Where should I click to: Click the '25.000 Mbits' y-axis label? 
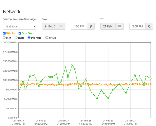[x=11, y=108]
